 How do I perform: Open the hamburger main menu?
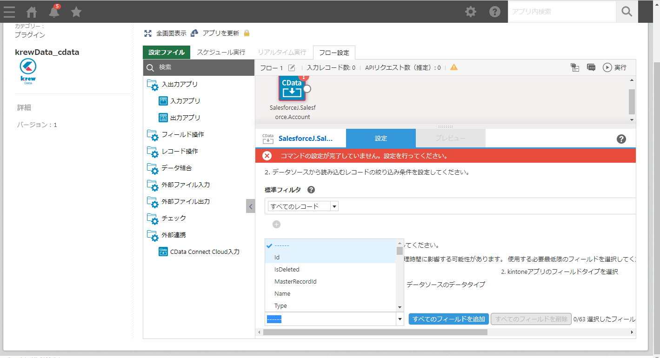[9, 12]
